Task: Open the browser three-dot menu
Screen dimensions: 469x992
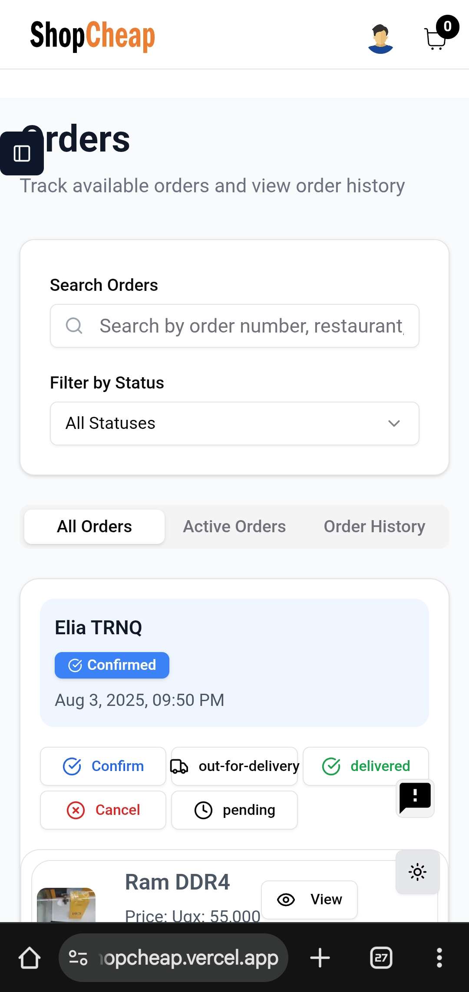Action: click(x=439, y=958)
